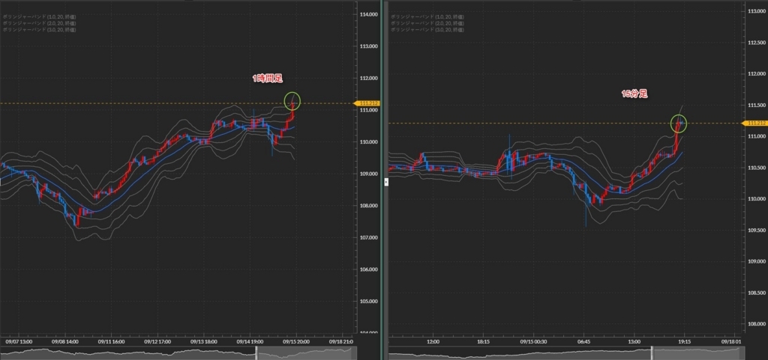Image resolution: width=768 pixels, height=360 pixels.
Task: Click the 108.500 price axis label
Action: (x=757, y=293)
